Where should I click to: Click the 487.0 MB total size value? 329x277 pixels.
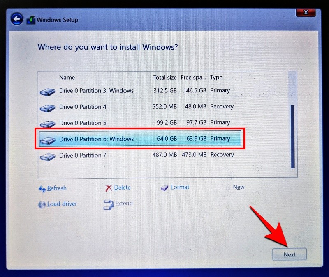[165, 155]
